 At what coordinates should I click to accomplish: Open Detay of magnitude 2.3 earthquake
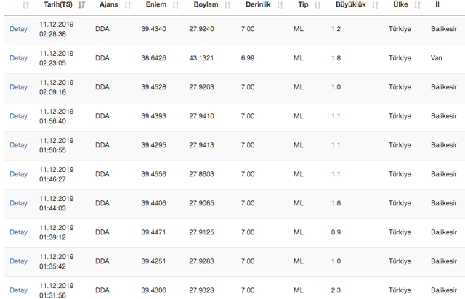click(18, 290)
